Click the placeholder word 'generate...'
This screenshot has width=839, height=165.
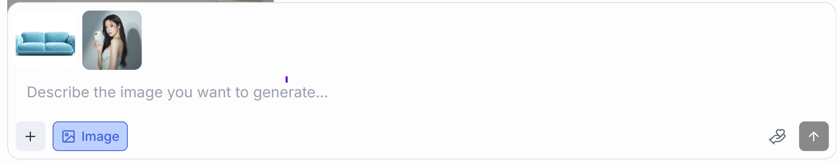(x=291, y=93)
